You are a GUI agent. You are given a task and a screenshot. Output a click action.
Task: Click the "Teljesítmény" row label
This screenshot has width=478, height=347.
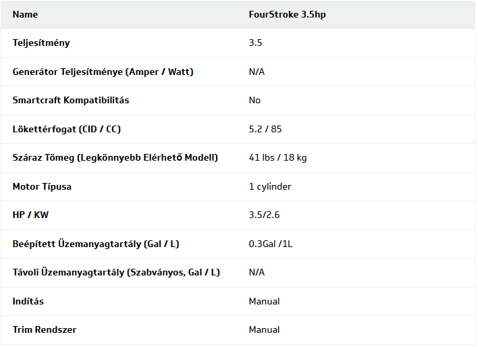41,43
